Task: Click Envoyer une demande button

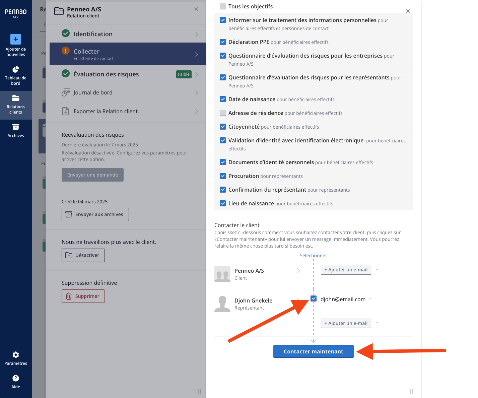Action: click(x=92, y=175)
